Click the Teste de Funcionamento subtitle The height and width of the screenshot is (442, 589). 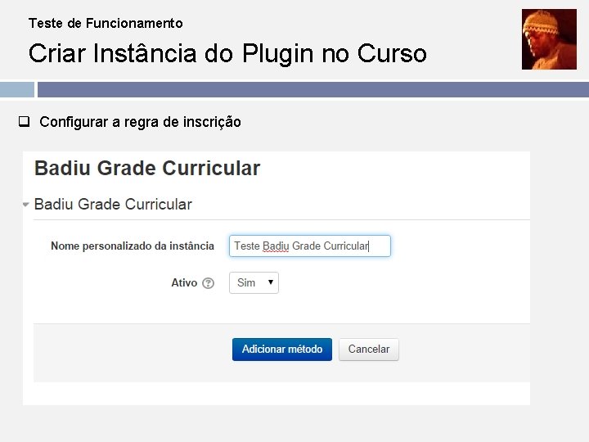pos(106,23)
